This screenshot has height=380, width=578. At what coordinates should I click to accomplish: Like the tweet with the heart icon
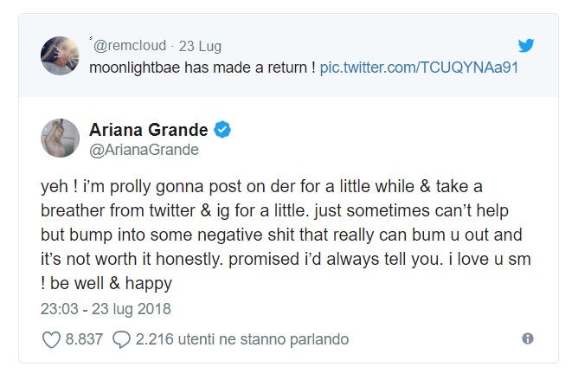coord(51,338)
